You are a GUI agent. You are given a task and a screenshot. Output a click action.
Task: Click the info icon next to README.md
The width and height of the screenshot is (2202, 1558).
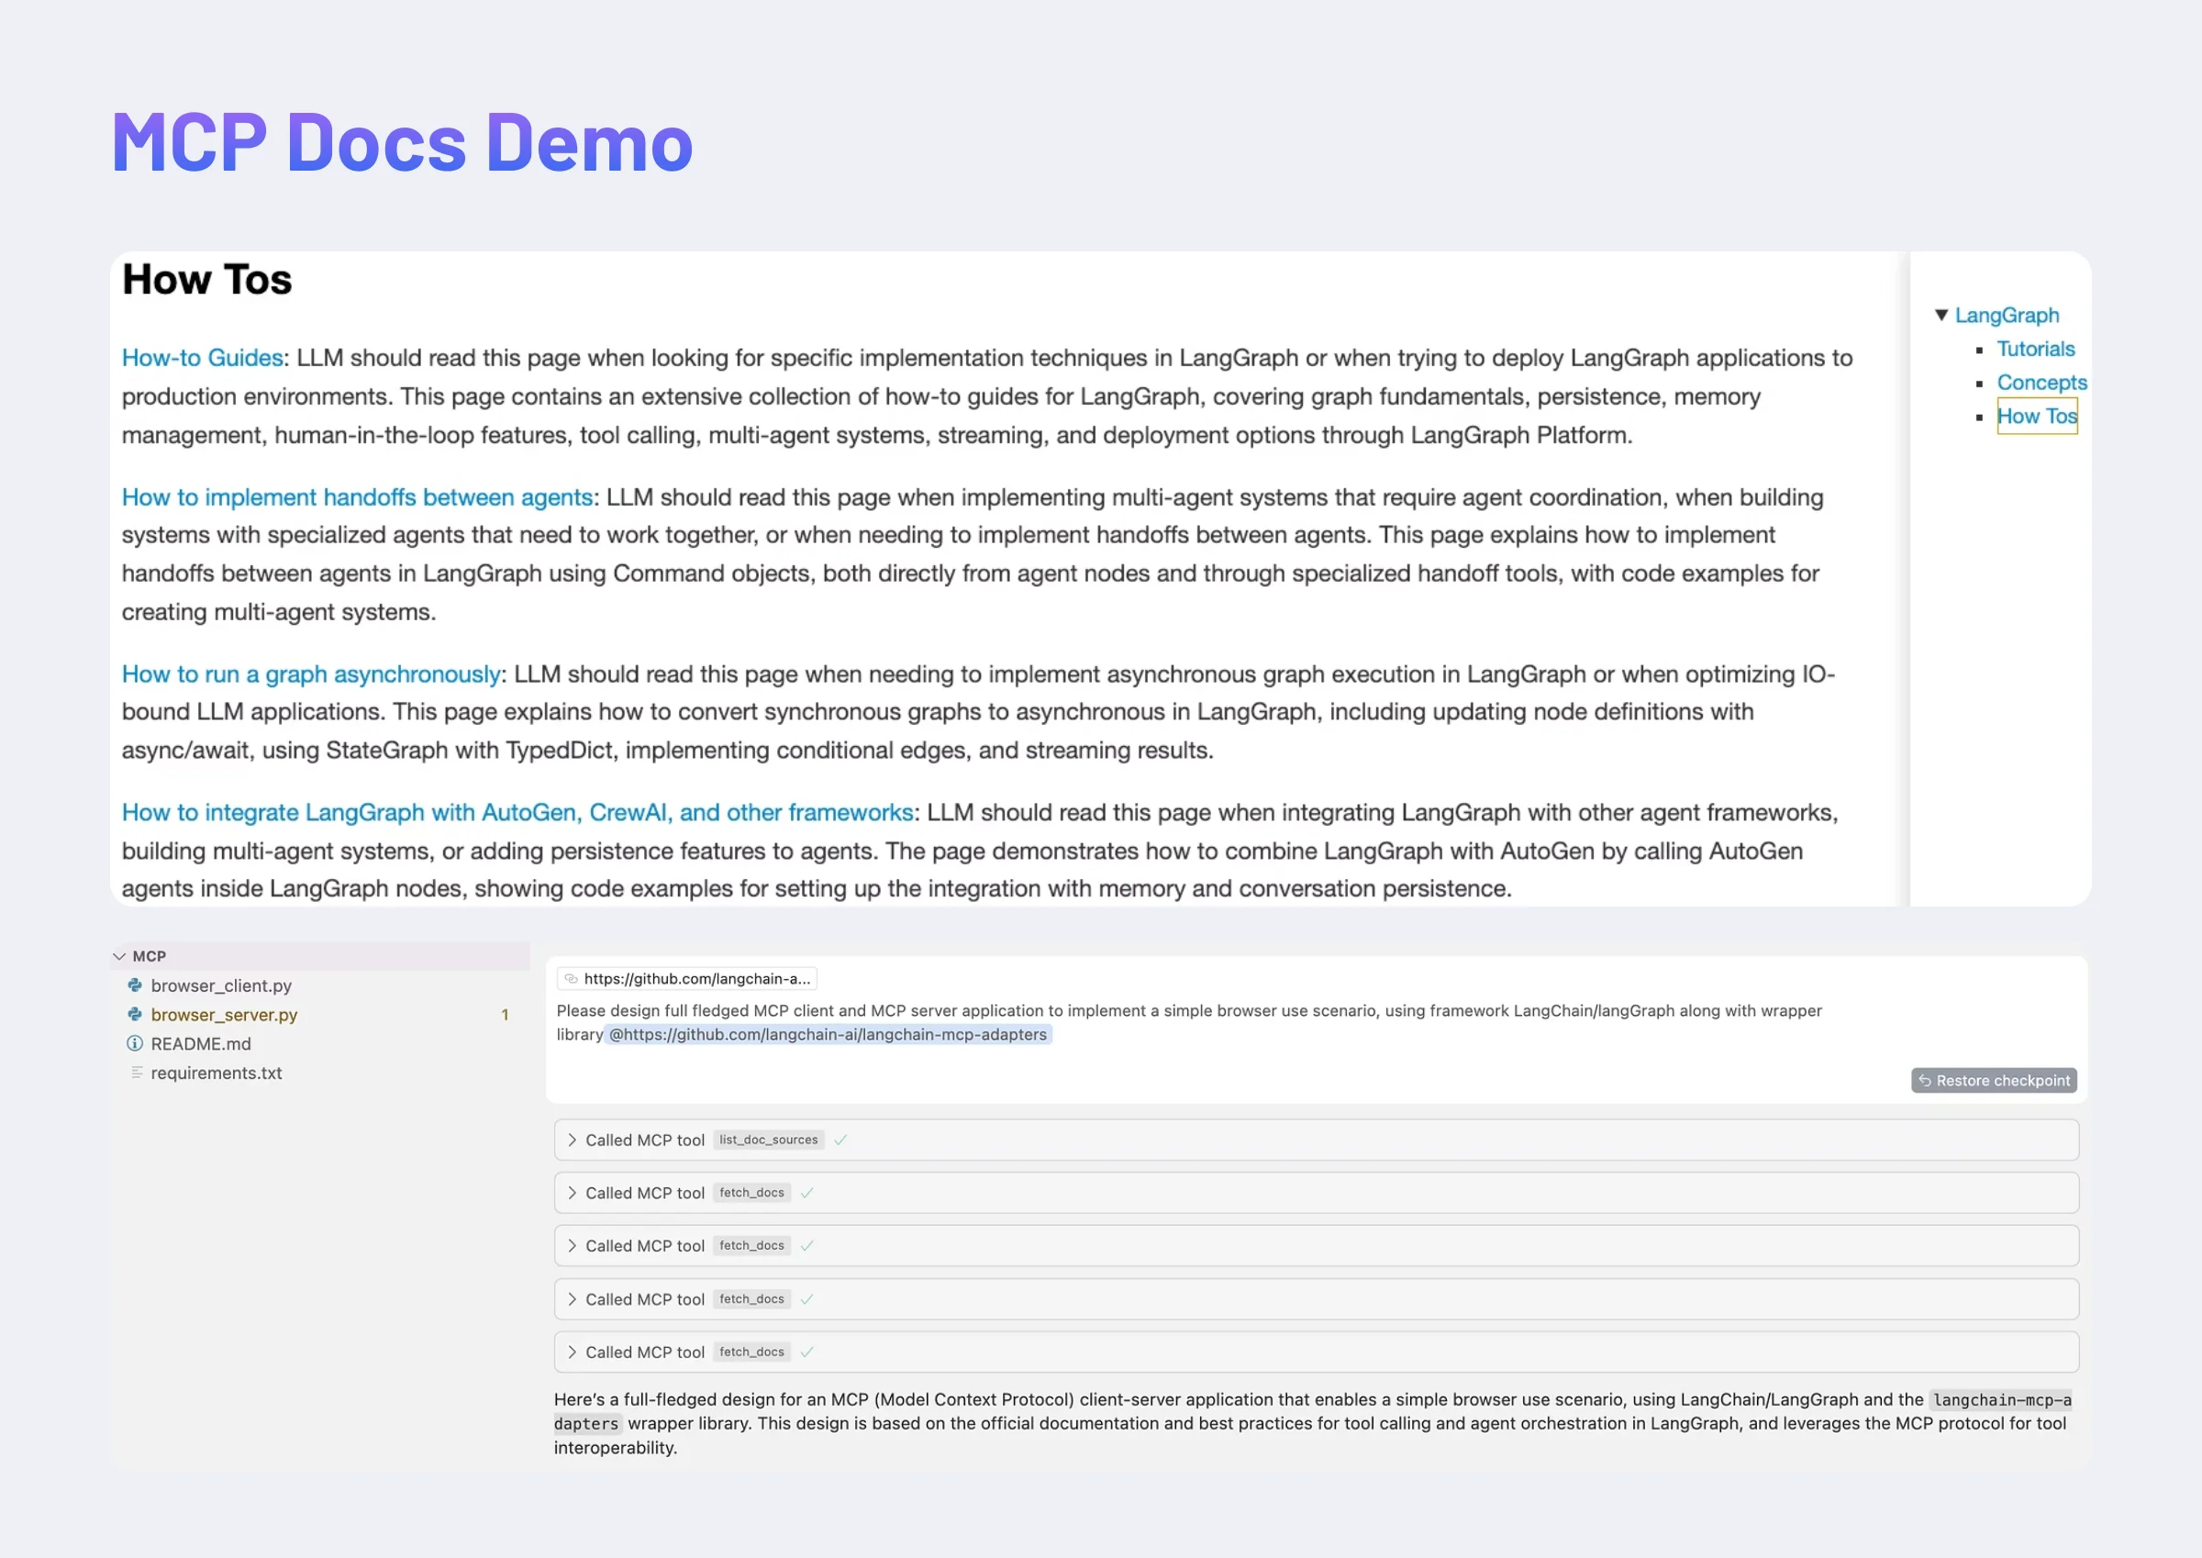(134, 1044)
